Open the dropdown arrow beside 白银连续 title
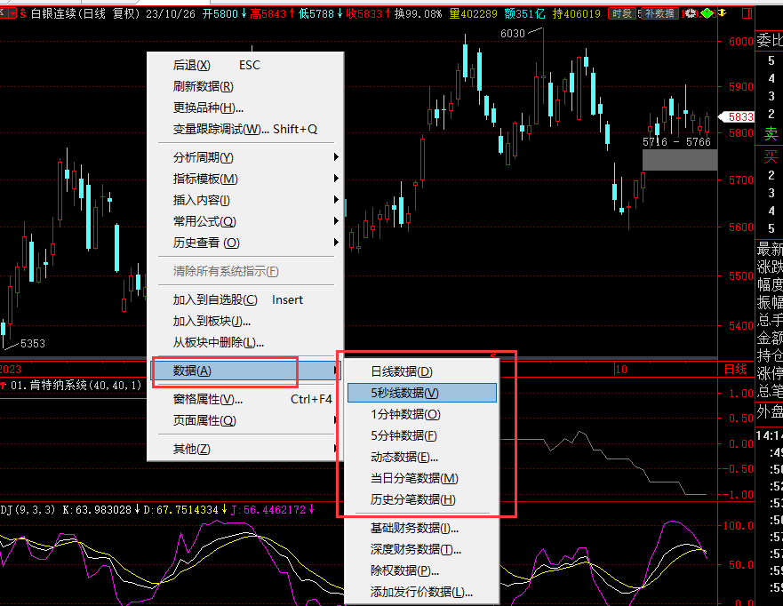Screen dimensions: 783x606 coord(13,13)
